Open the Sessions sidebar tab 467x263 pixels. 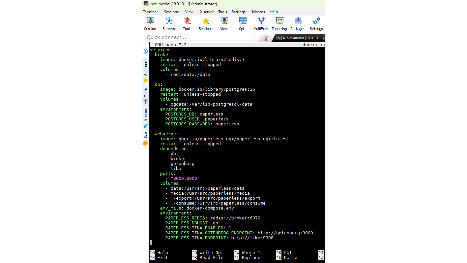[x=146, y=72]
